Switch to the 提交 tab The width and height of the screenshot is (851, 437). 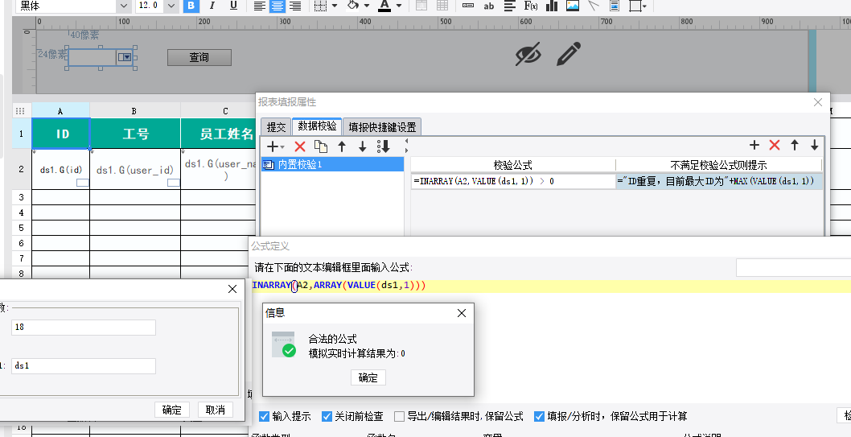point(276,127)
